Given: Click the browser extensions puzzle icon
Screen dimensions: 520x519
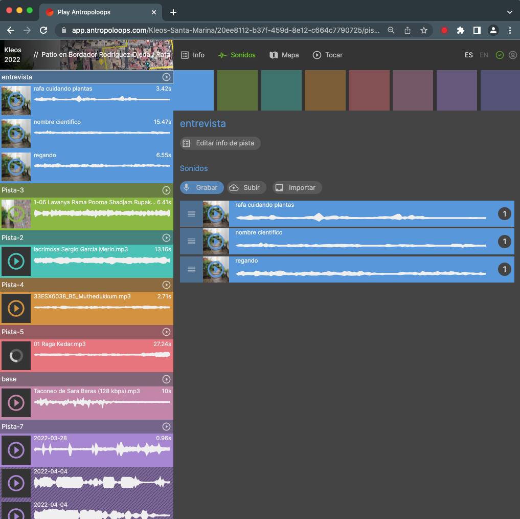Looking at the screenshot, I should [460, 30].
